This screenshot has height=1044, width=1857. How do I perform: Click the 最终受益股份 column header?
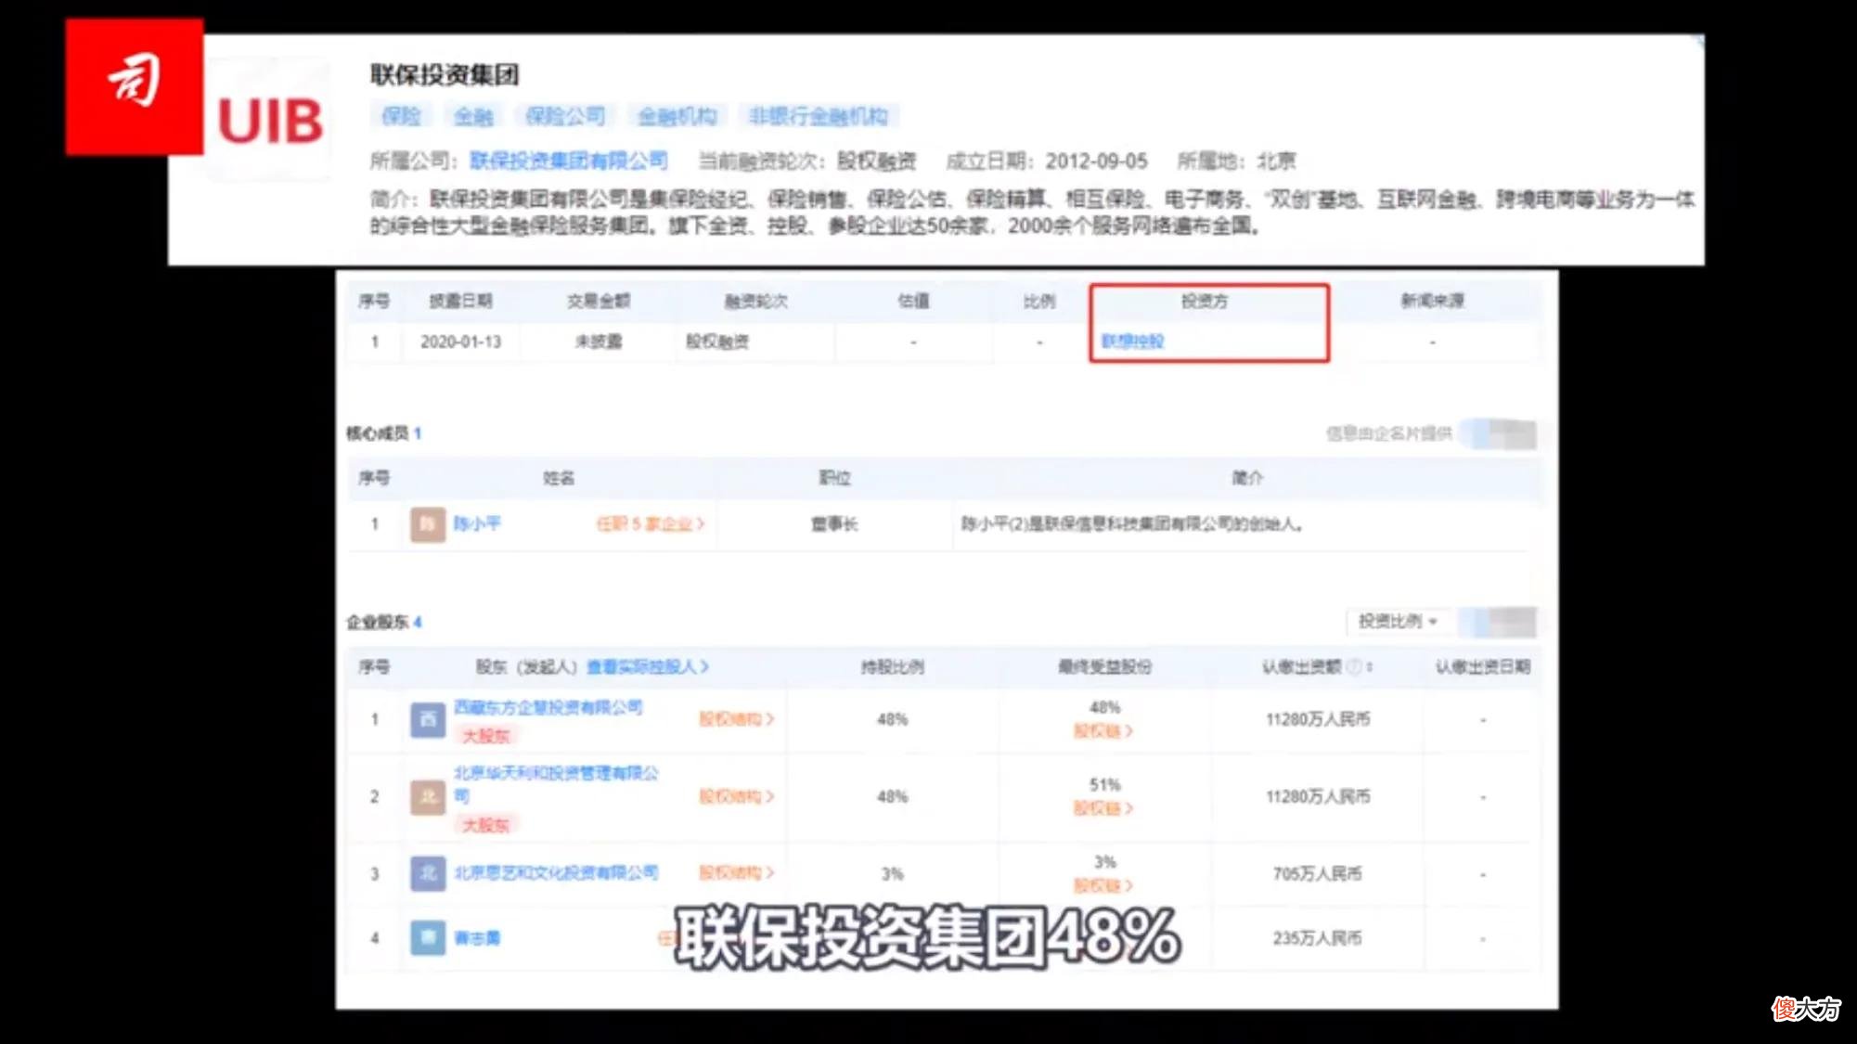(x=1104, y=666)
